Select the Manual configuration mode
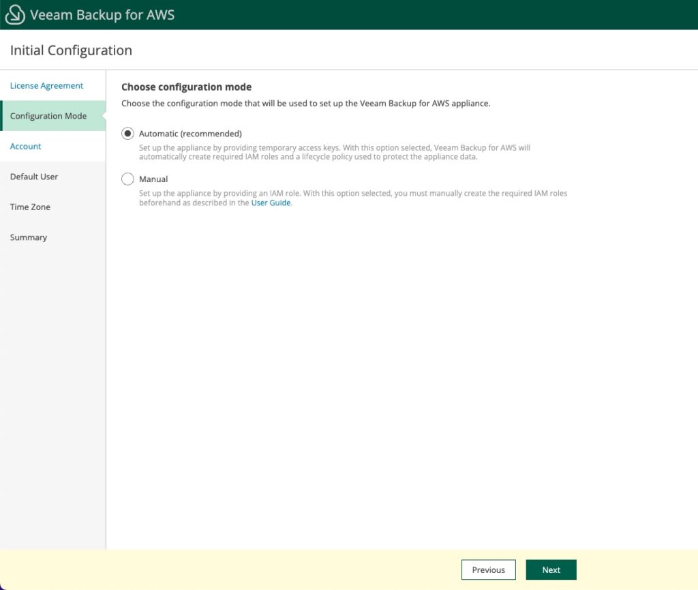Viewport: 698px width, 590px height. pyautogui.click(x=127, y=179)
